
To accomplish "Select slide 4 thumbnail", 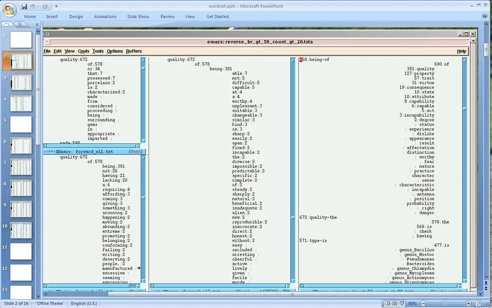I will point(21,103).
